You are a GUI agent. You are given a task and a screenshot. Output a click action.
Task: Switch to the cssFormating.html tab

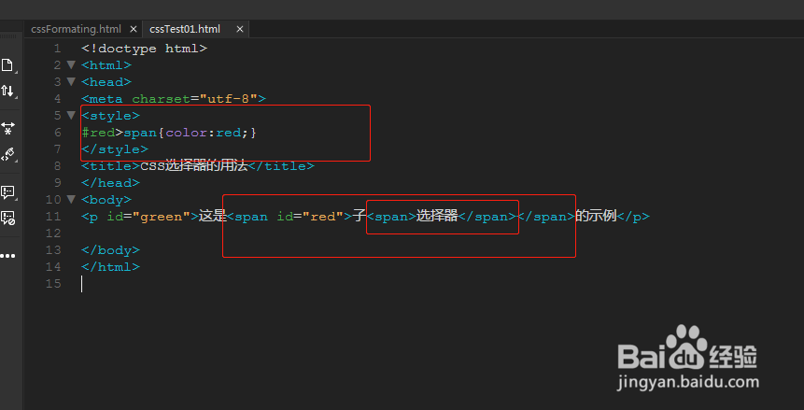pos(76,29)
